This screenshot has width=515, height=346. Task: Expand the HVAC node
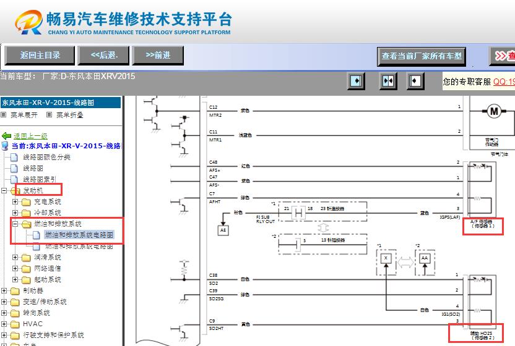(4, 324)
